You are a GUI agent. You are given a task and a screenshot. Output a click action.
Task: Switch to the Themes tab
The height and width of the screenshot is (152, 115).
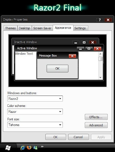[10, 28]
